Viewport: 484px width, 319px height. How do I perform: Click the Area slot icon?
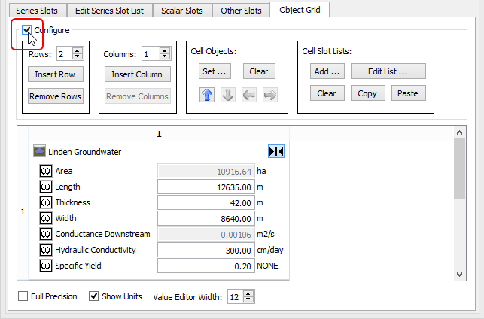[x=46, y=171]
